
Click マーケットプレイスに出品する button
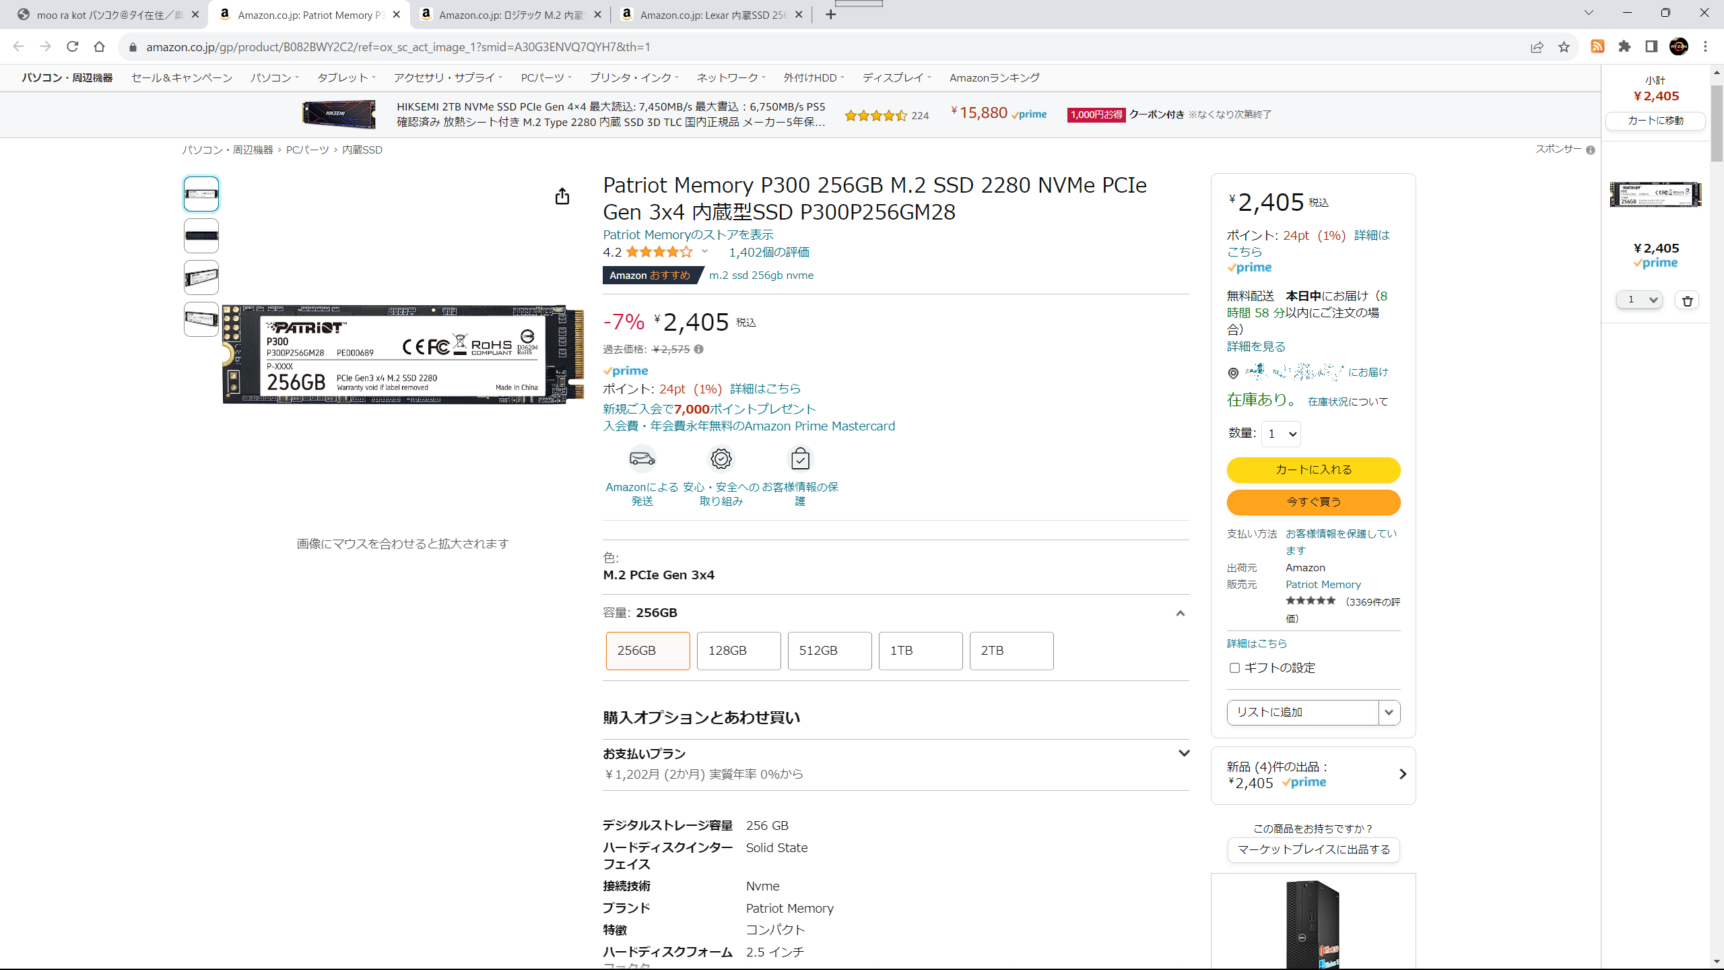coord(1313,849)
